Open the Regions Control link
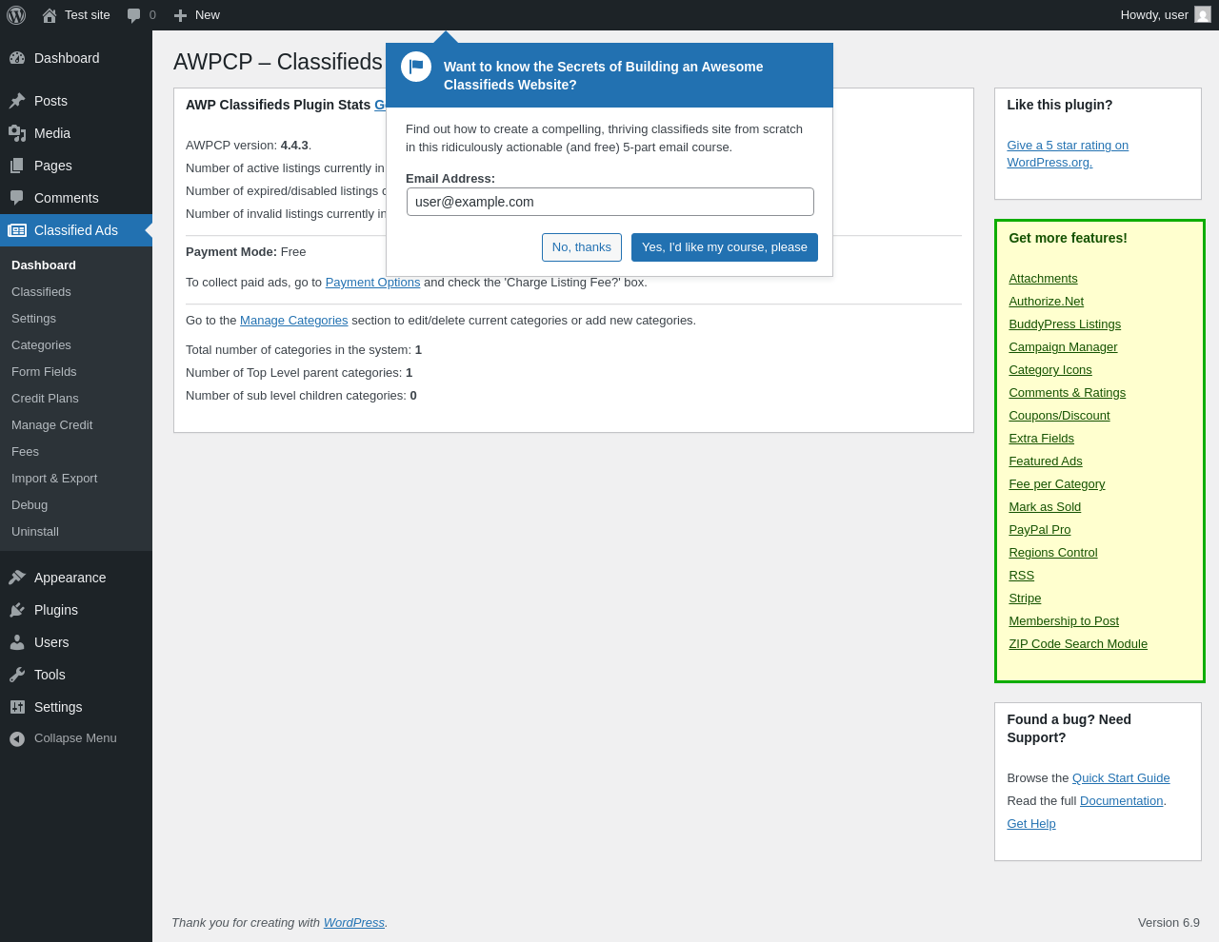The width and height of the screenshot is (1219, 942). tap(1052, 553)
